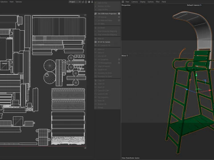Click the Perspective label in viewport
This screenshot has width=214, height=160.
126,5
